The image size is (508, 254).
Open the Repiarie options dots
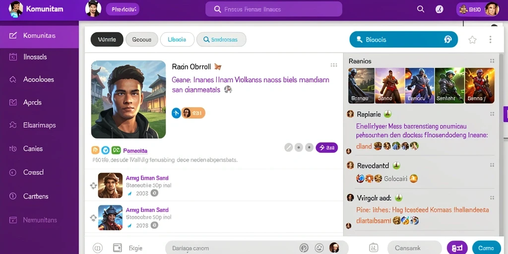pos(492,114)
